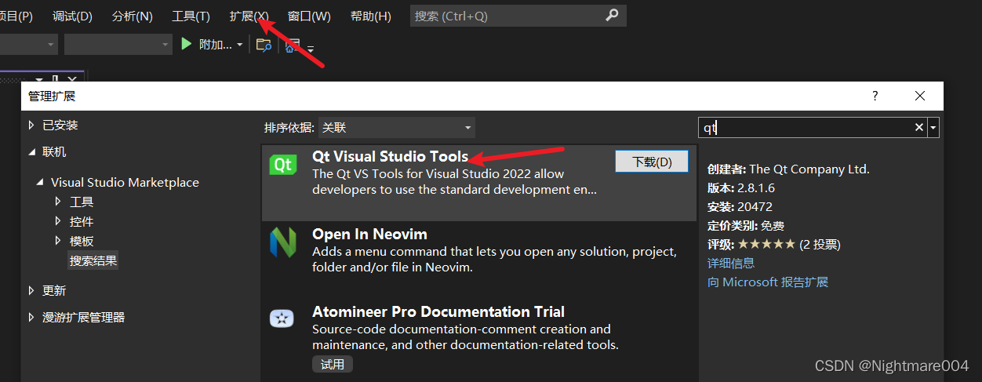Collapse the Visual Studio Marketplace node

40,182
